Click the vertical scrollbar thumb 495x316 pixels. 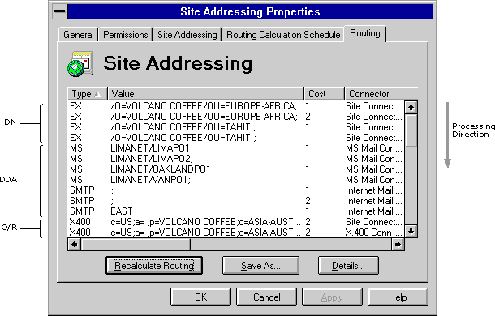pos(411,130)
